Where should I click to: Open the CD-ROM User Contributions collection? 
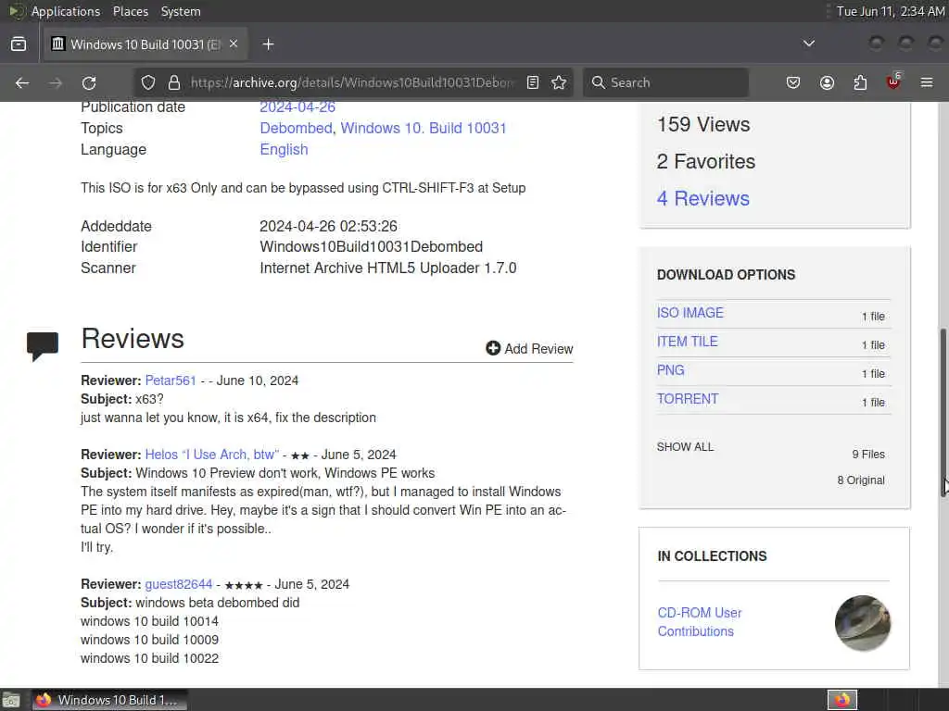[x=699, y=622]
